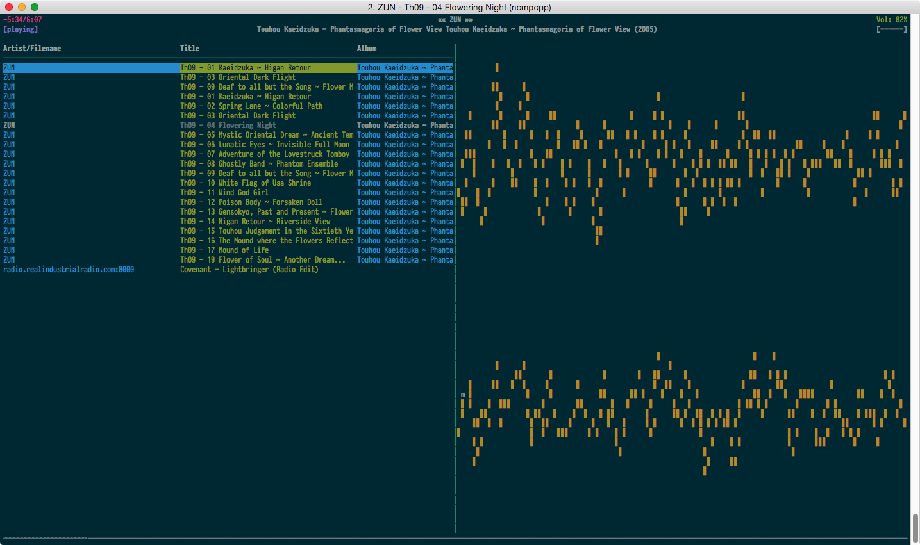Click the Th09 - 04 Flowering Night track
Image resolution: width=920 pixels, height=545 pixels.
point(228,126)
